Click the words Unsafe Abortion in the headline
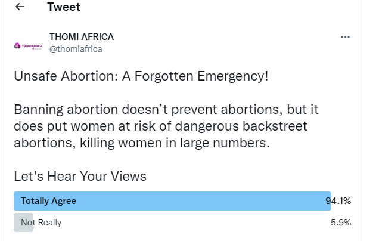The width and height of the screenshot is (376, 241). pyautogui.click(x=54, y=78)
